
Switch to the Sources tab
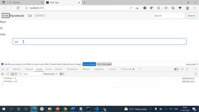point(49,69)
